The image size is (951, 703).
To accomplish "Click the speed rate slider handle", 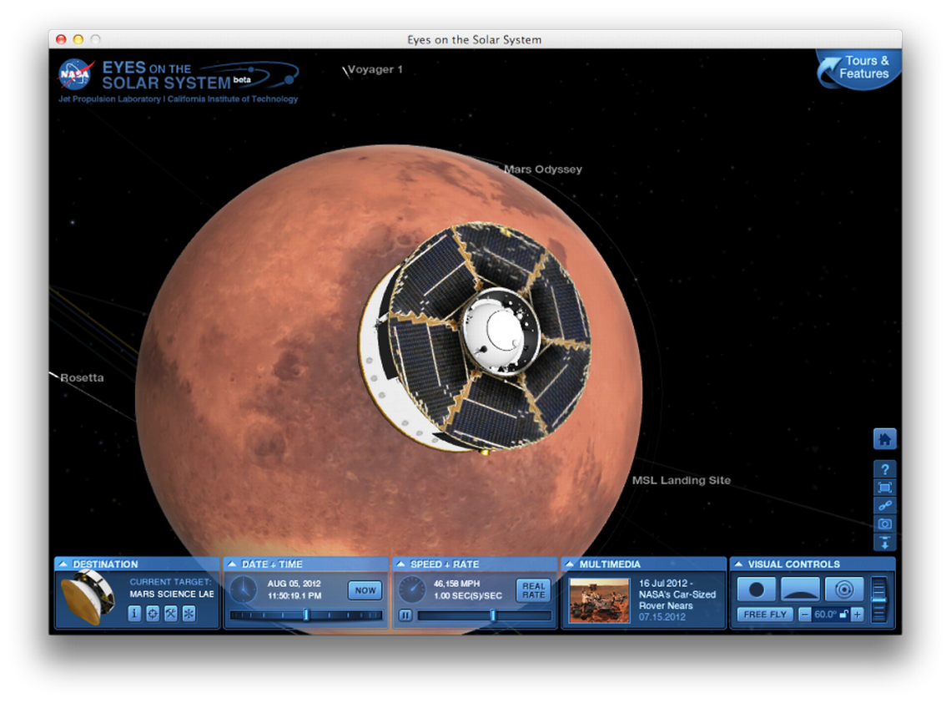I will click(x=492, y=615).
